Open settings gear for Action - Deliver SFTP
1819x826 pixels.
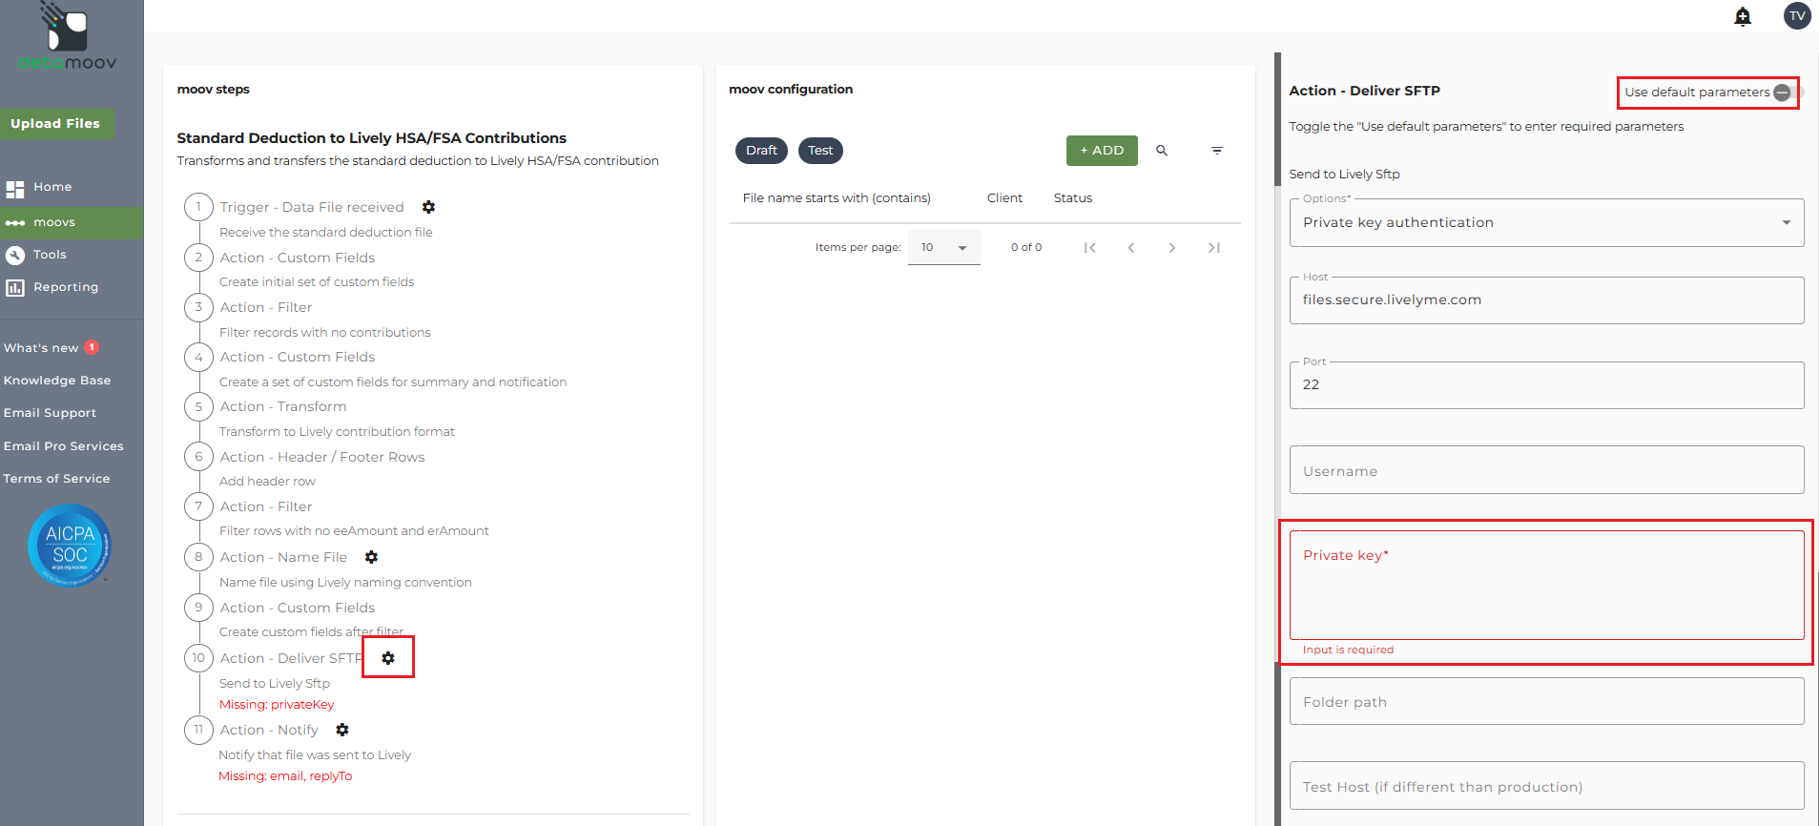point(388,658)
